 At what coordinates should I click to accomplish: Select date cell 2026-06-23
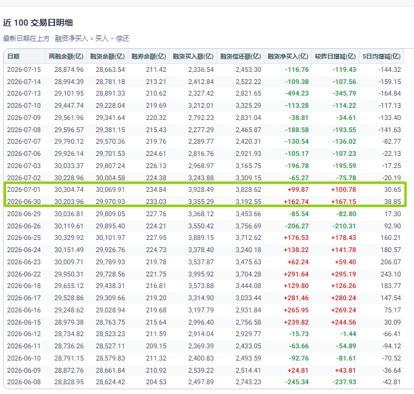click(24, 262)
